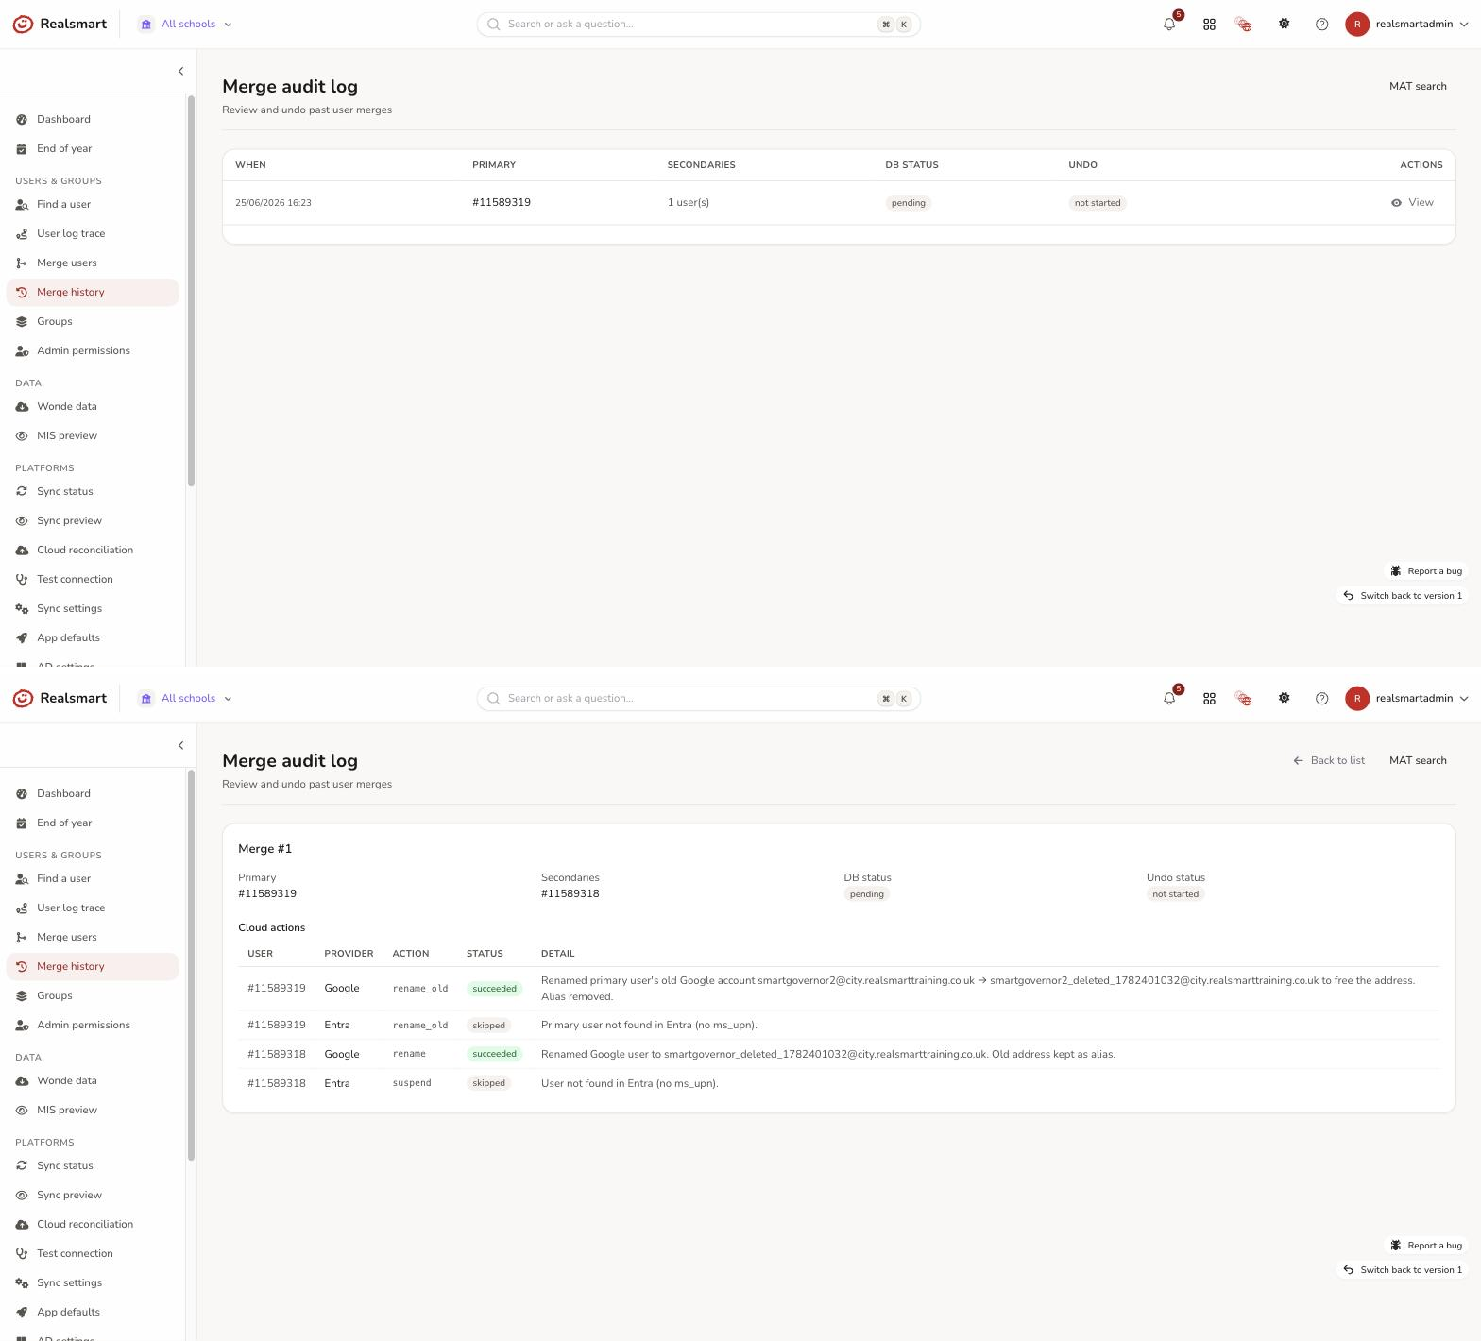
Task: Open settings gear in lower Merge #1 detail header
Action: pyautogui.click(x=1285, y=699)
